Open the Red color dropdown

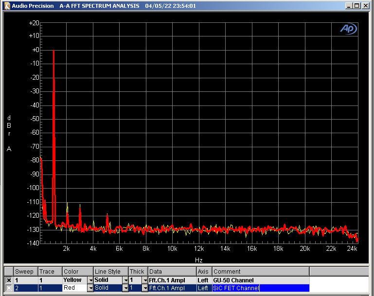(x=90, y=288)
